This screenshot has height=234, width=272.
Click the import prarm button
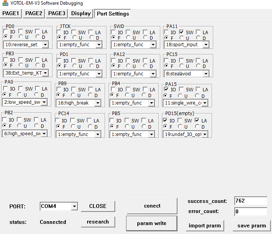coord(205,225)
